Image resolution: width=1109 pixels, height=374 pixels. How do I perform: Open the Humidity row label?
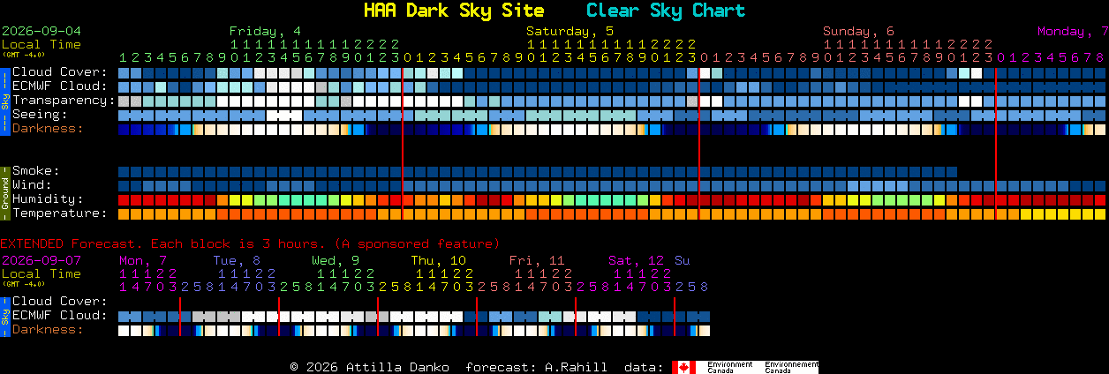tap(48, 198)
